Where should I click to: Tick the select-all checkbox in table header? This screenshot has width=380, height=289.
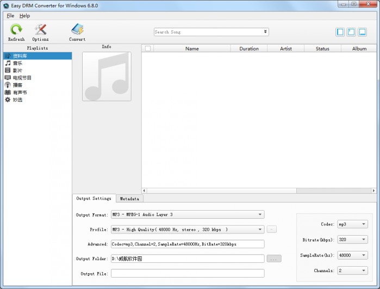tap(148, 48)
